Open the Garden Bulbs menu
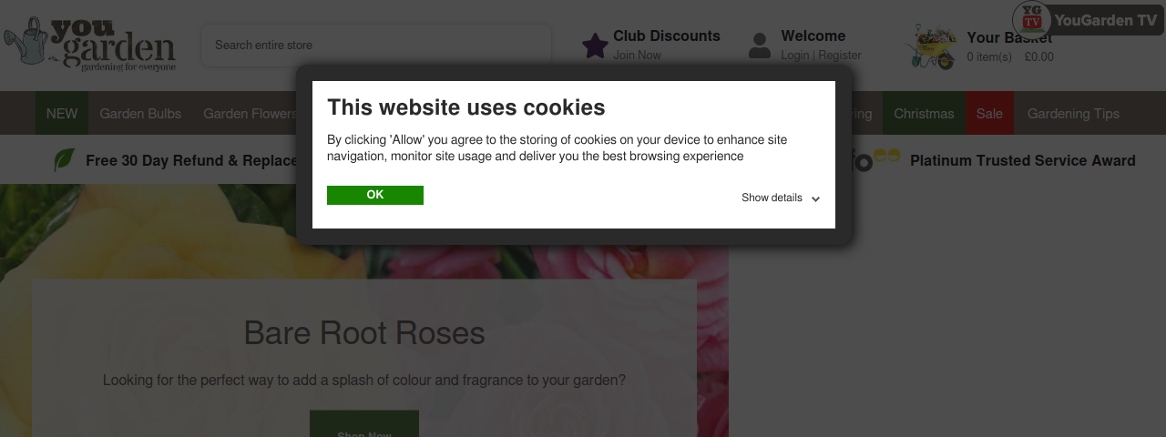This screenshot has height=437, width=1166. tap(140, 114)
